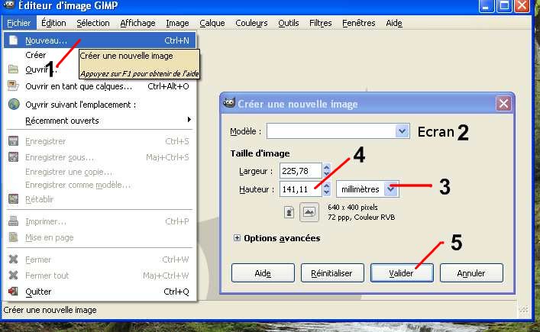The image size is (540, 332).
Task: Close the Créer une nouvelle image dialog
Action: coord(503,103)
